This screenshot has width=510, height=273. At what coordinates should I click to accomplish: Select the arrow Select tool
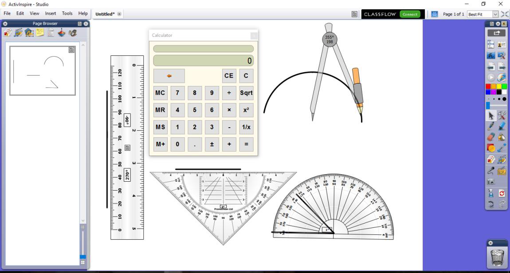click(491, 115)
